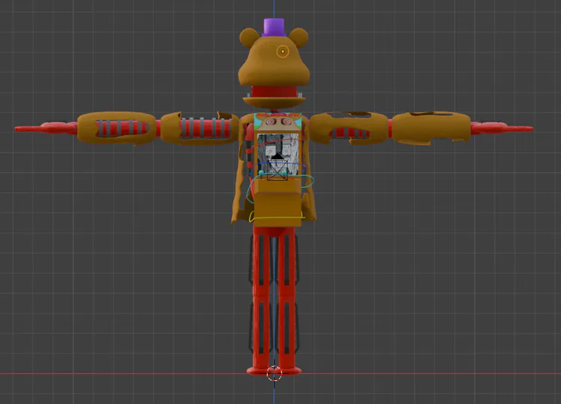Select the red hand at the screen-left arm tip
This screenshot has height=404, width=561.
pyautogui.click(x=46, y=128)
